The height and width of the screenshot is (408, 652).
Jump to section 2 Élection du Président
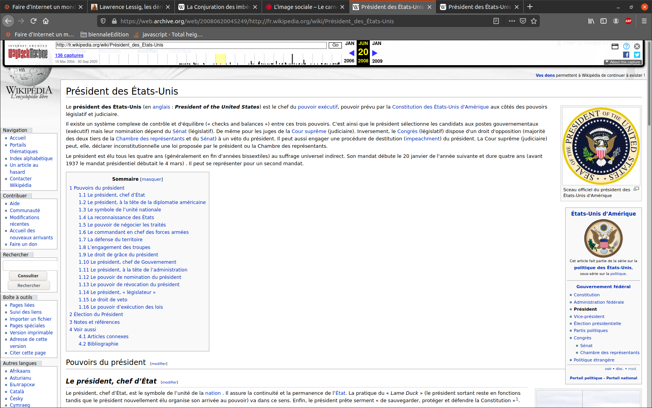(96, 314)
